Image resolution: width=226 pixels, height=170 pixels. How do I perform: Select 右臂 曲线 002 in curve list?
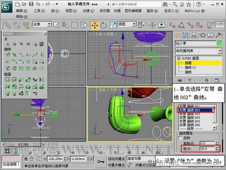coord(196,110)
